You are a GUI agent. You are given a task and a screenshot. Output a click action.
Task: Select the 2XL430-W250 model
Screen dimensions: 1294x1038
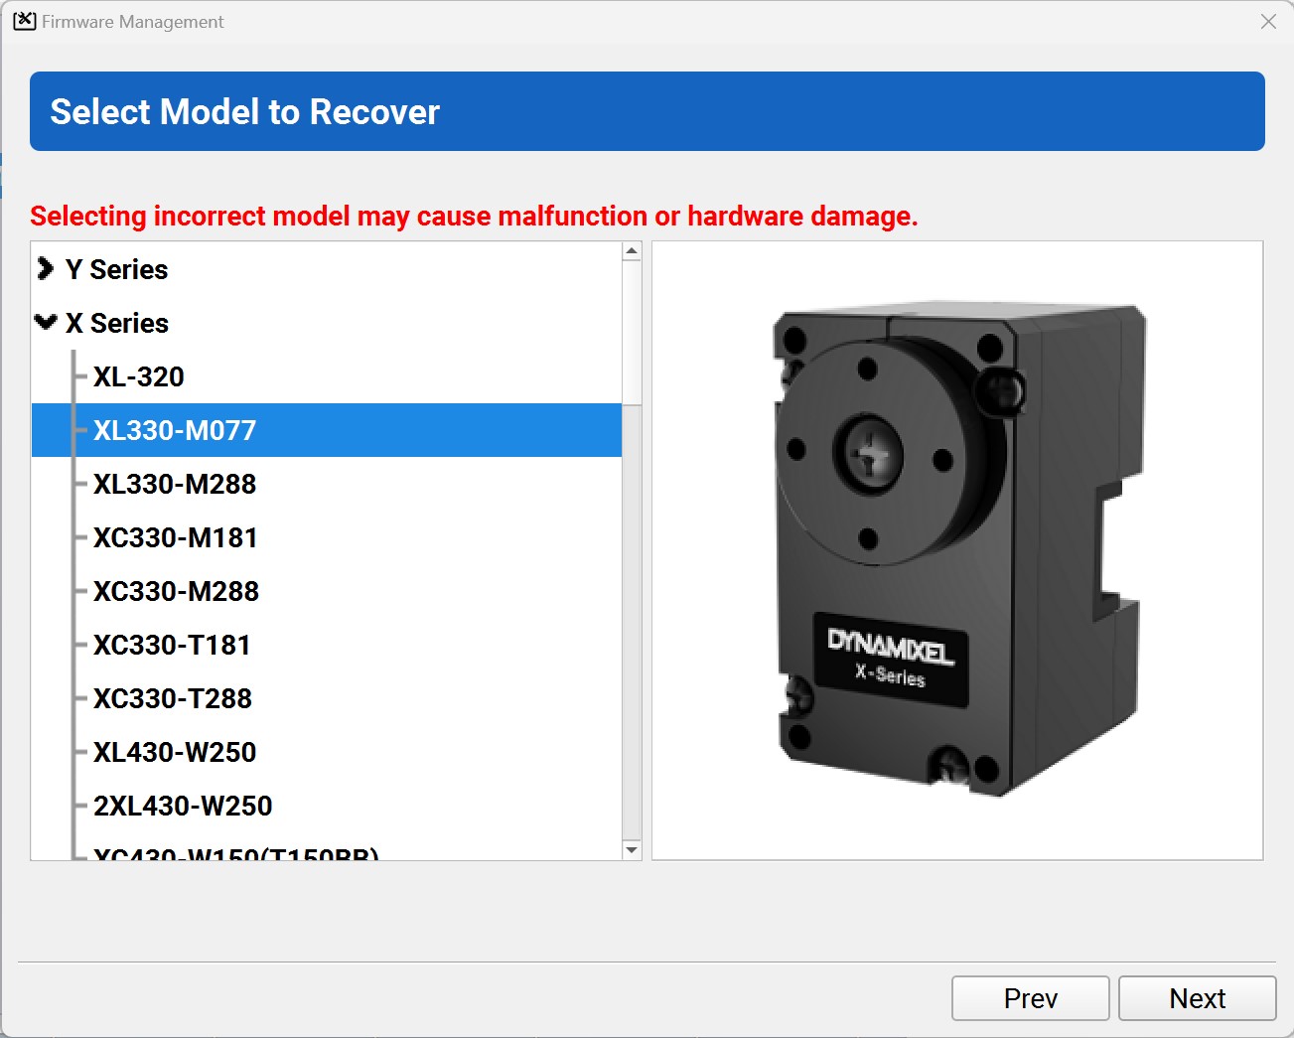click(x=183, y=806)
